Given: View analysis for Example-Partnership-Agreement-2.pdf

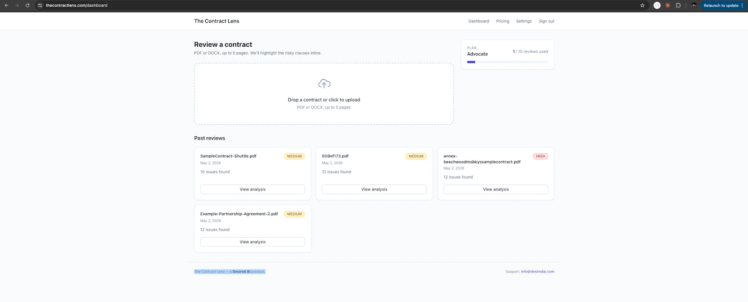Looking at the screenshot, I should pos(252,242).
